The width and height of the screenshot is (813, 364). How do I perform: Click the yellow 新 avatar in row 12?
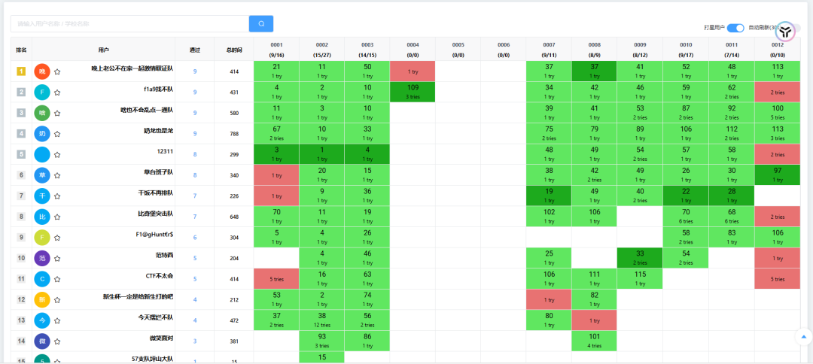[x=42, y=299]
